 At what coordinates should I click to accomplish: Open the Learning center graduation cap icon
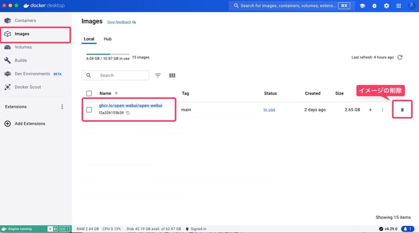(362, 6)
